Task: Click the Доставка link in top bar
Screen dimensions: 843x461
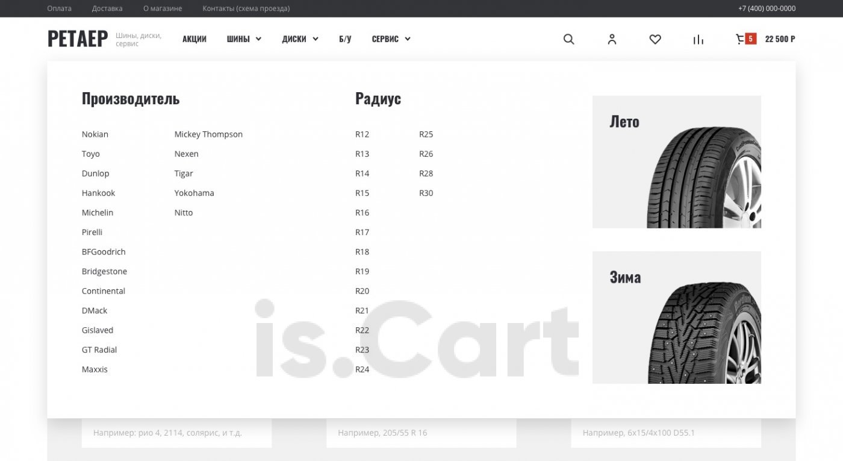Action: pyautogui.click(x=107, y=8)
